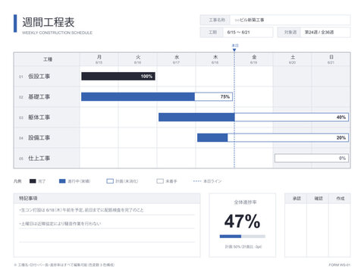Screen dimensions: 364x273
Task: Click the 作成 stamp column header
Action: point(340,199)
